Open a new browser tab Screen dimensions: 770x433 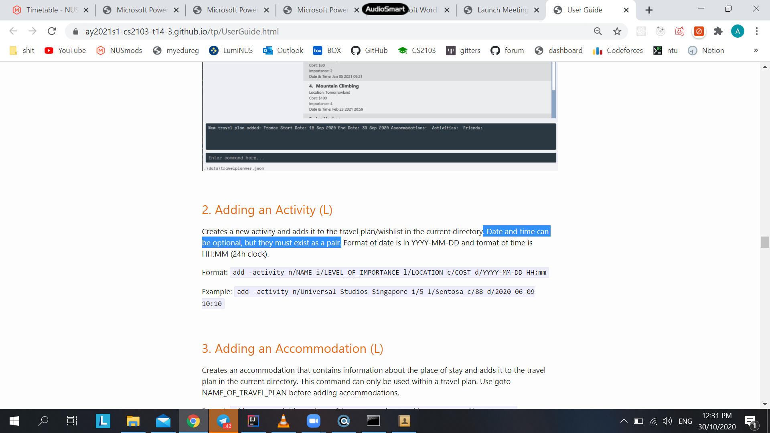(x=649, y=10)
